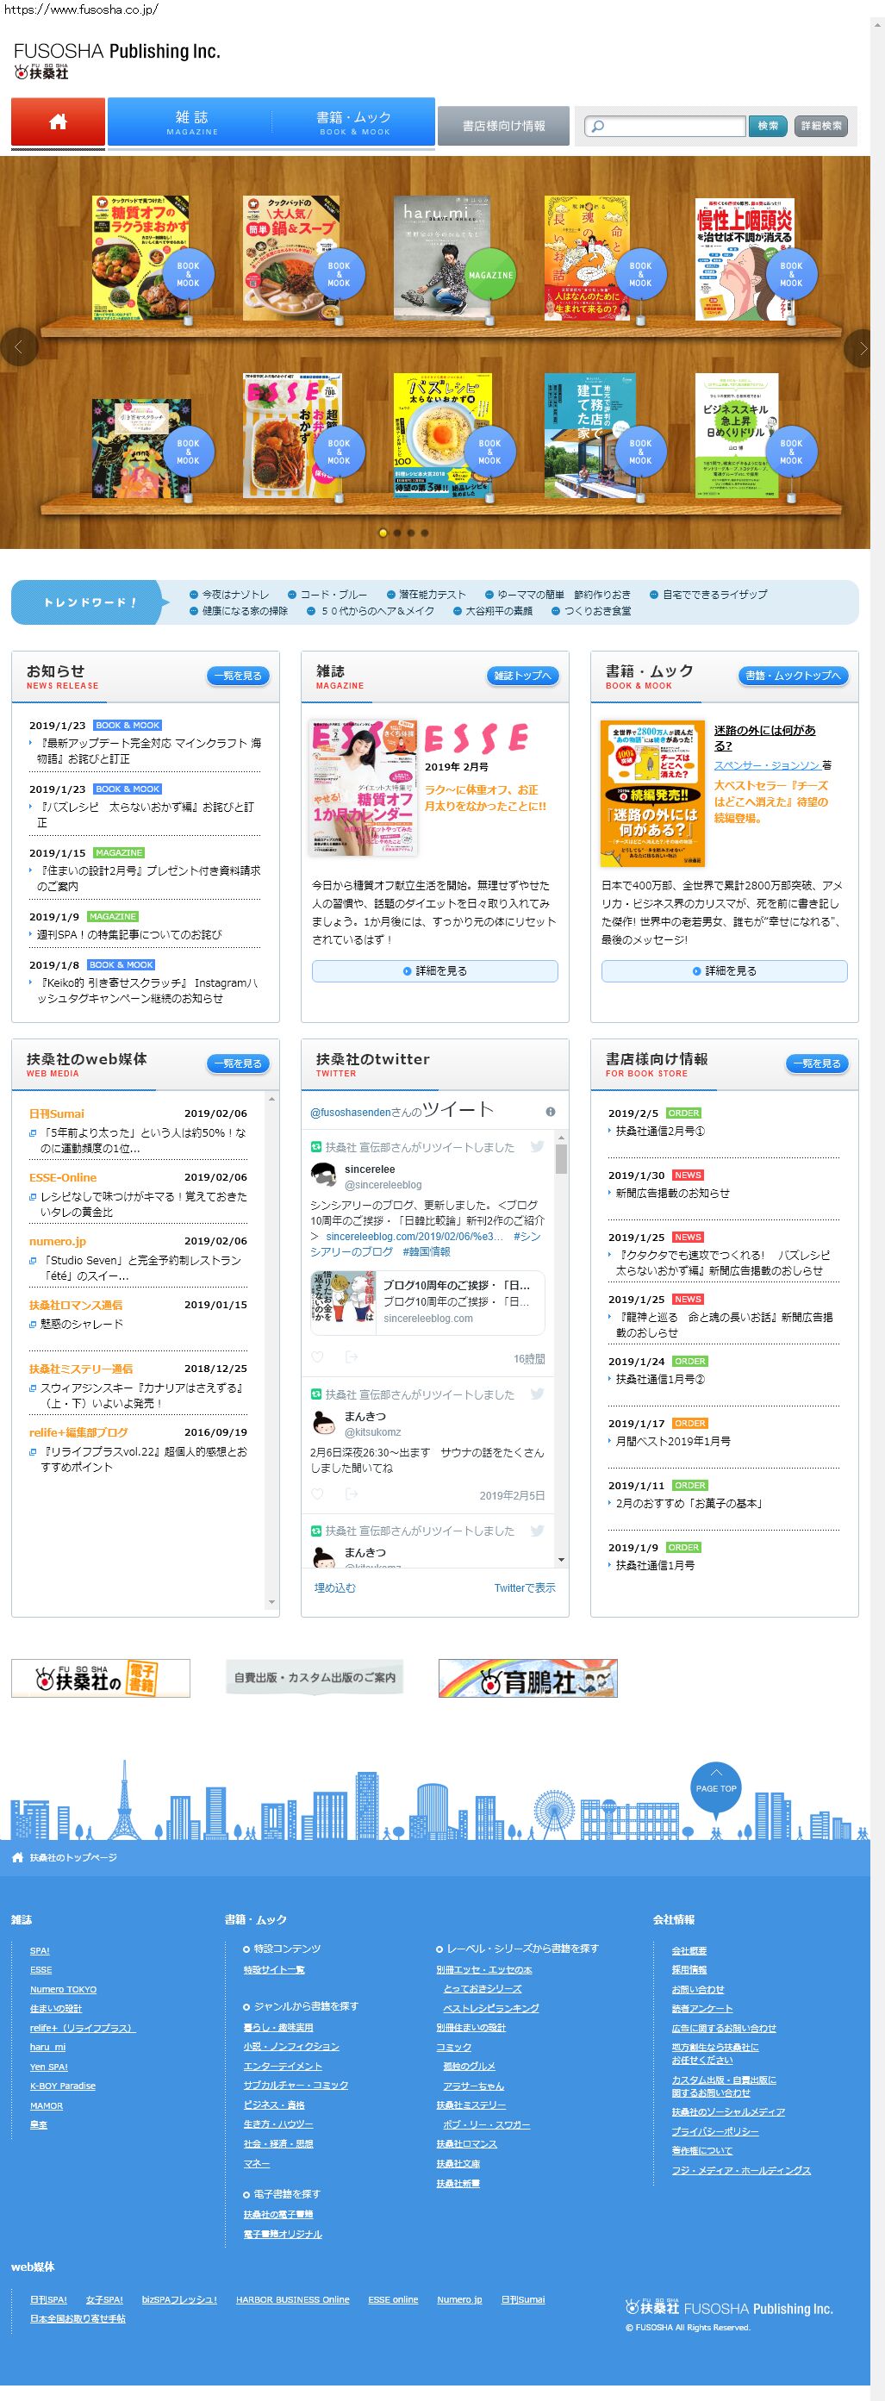Open 扶桑社通信2月号① bookstore notice

pyautogui.click(x=660, y=1132)
